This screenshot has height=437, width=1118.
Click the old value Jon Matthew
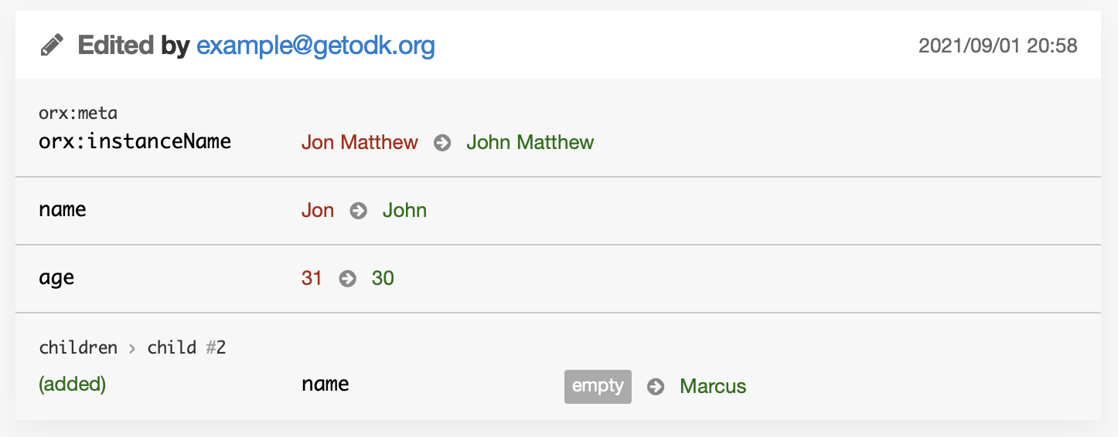pos(360,143)
